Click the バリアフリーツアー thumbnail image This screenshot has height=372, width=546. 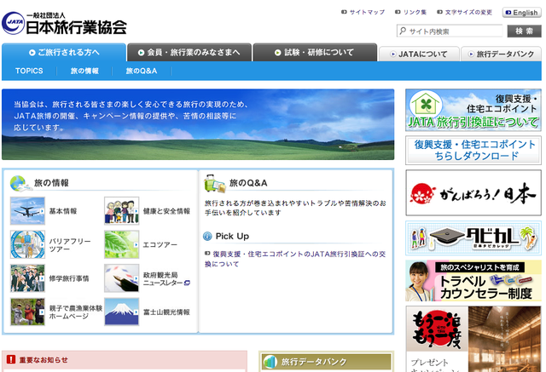point(27,244)
